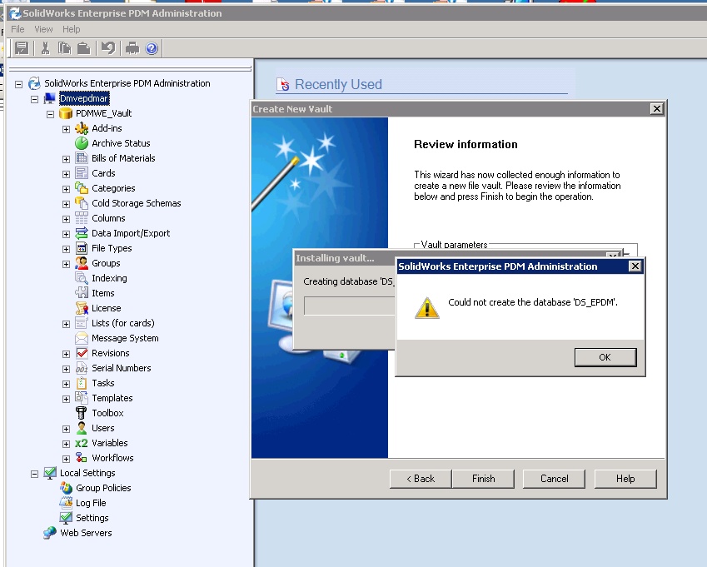Expand the Variables node
Viewport: 707px width, 567px height.
coord(66,444)
